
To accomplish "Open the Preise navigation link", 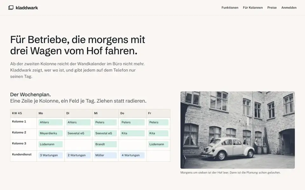I will [x=272, y=8].
